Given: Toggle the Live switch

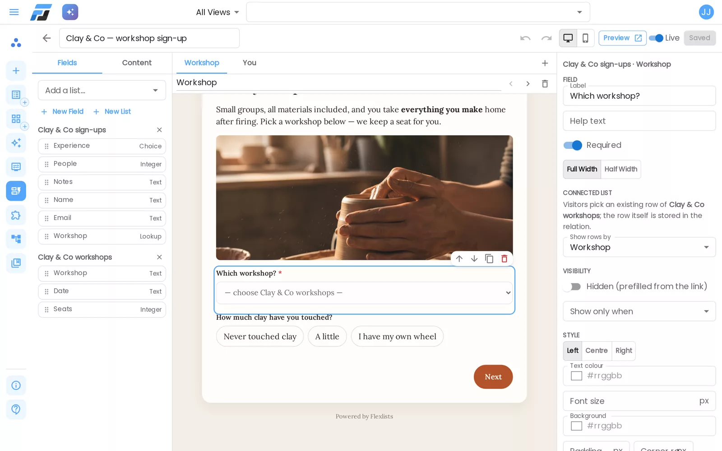Looking at the screenshot, I should coord(656,38).
